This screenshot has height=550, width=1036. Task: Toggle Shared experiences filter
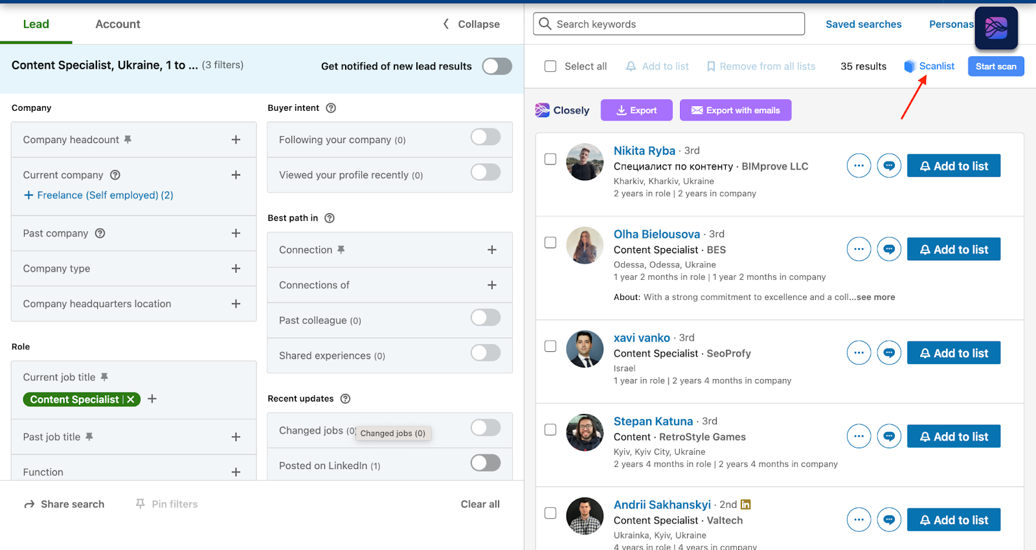(x=486, y=353)
